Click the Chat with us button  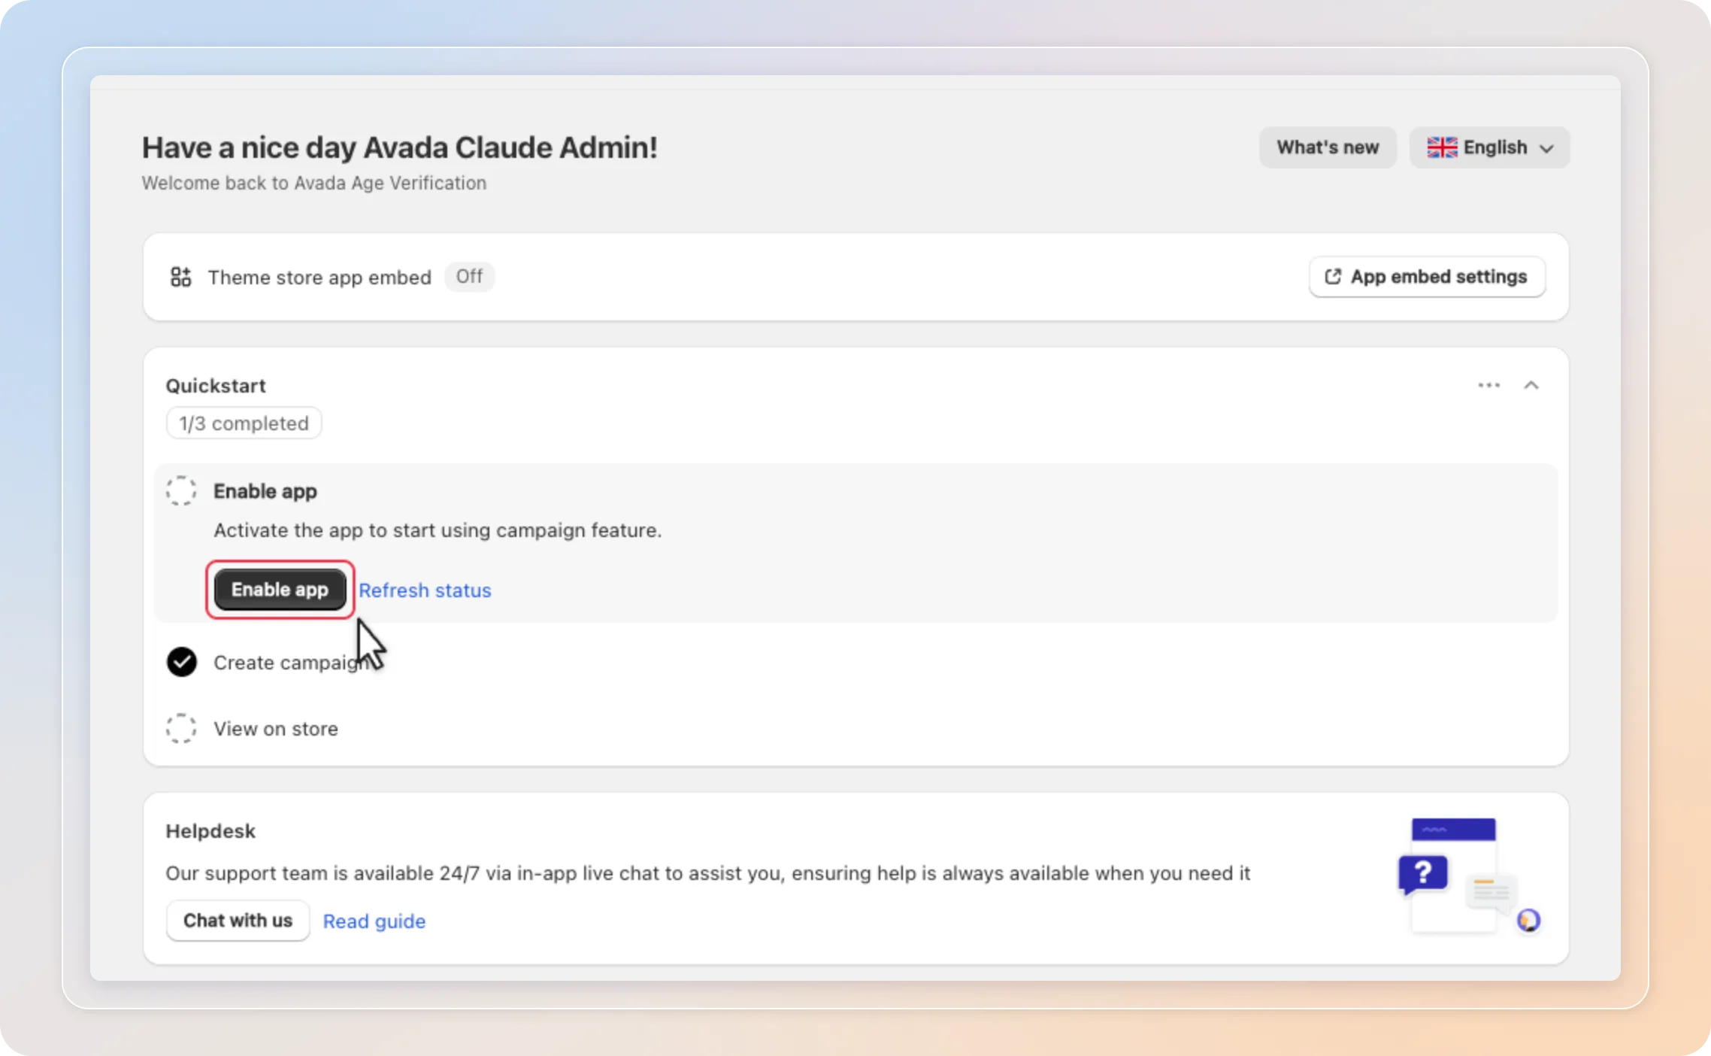(x=238, y=921)
